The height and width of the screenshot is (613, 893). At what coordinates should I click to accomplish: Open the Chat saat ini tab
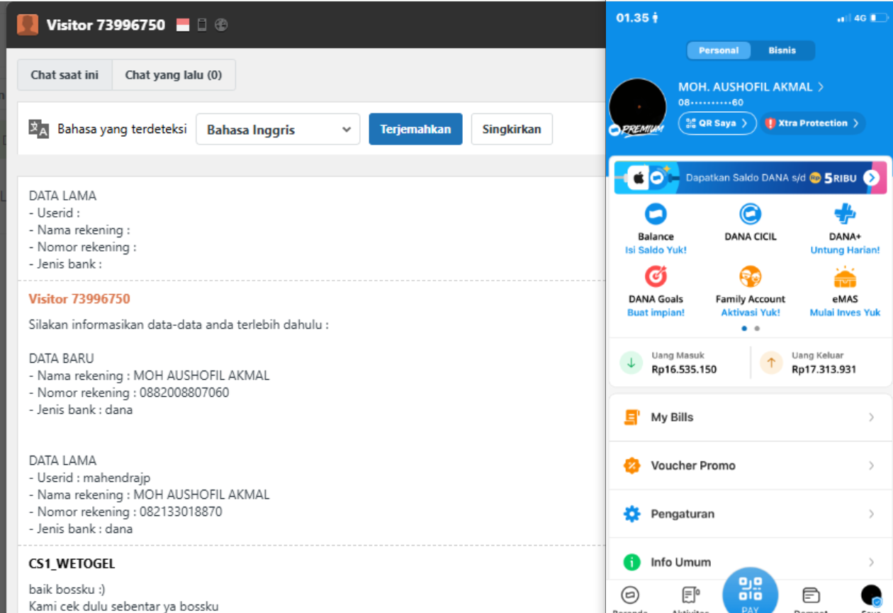tap(64, 74)
